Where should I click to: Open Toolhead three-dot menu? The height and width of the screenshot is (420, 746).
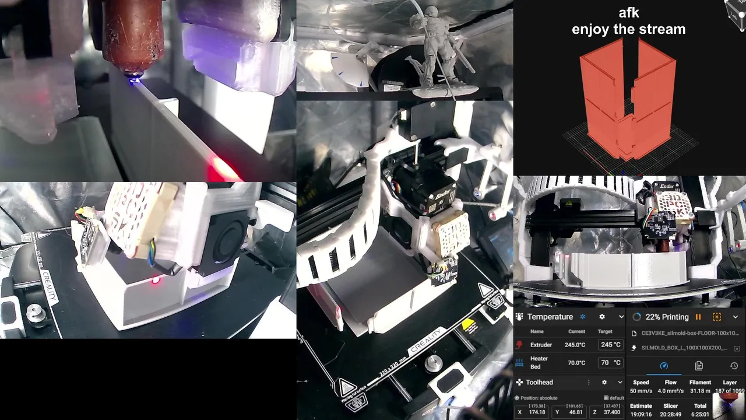(x=588, y=382)
